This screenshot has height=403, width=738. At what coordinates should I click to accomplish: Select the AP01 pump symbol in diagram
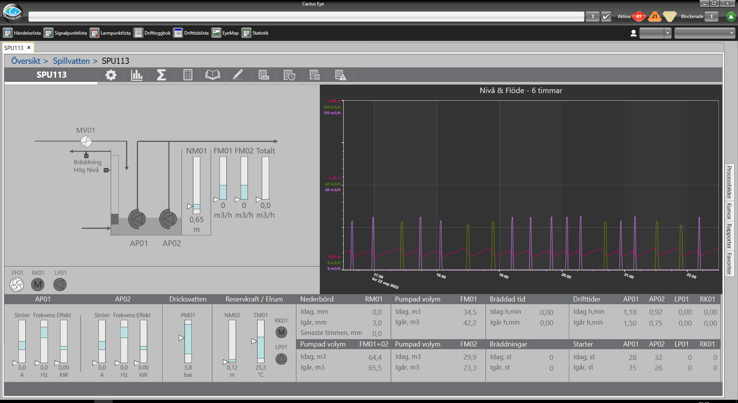(137, 219)
